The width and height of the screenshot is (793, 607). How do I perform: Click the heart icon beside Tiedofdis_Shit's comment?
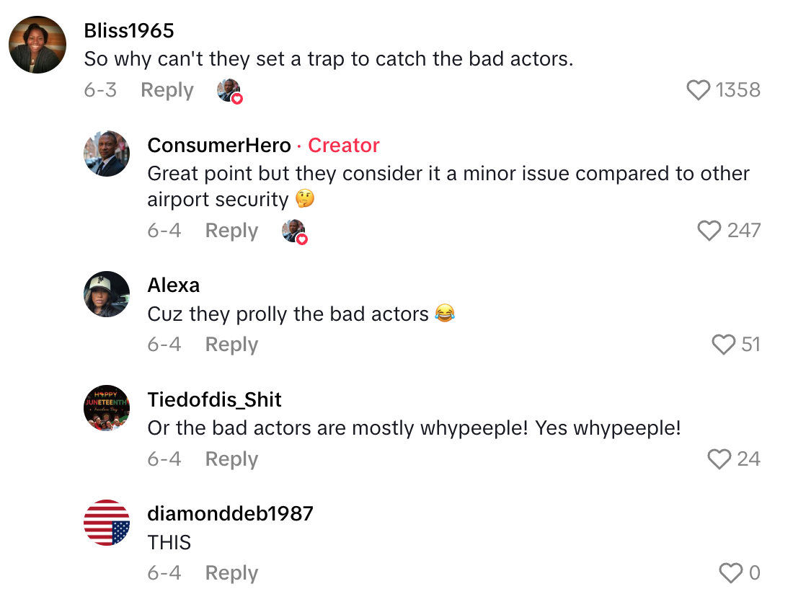pos(719,458)
